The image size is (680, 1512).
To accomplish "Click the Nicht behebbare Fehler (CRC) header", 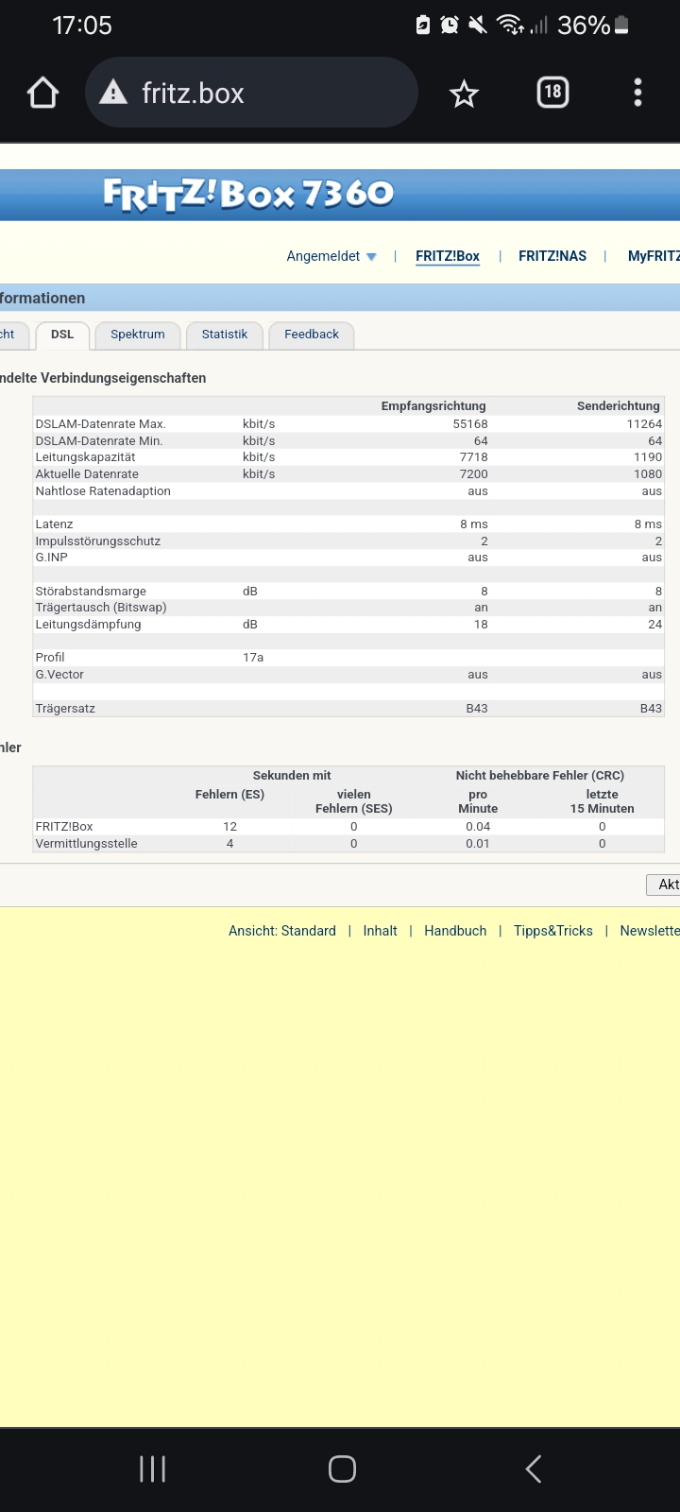I will point(540,776).
